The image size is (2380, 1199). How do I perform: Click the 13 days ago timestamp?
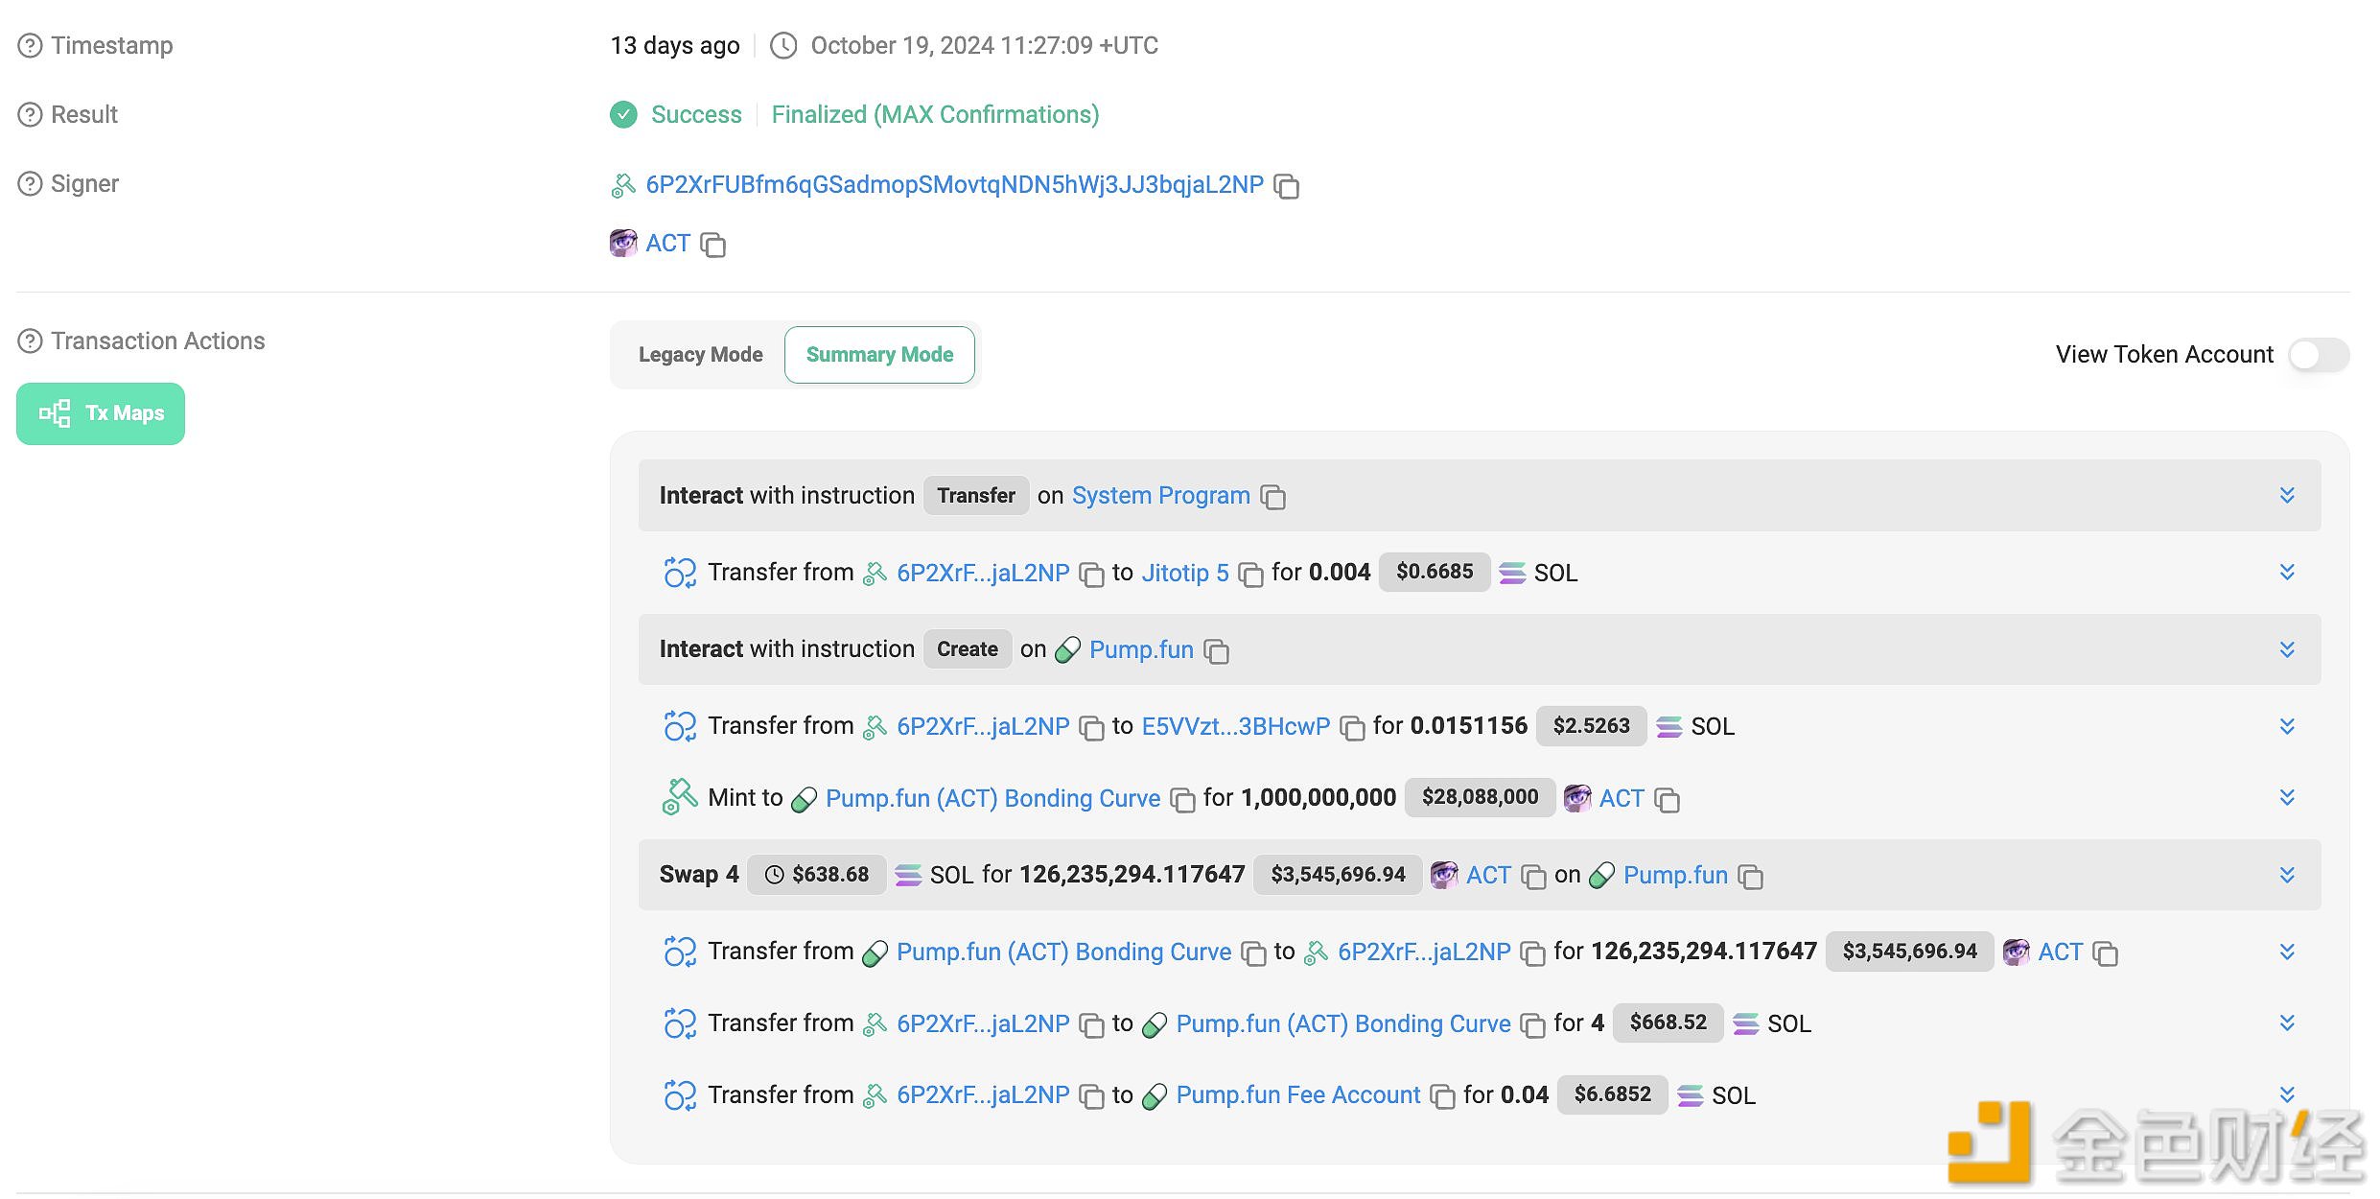(675, 46)
